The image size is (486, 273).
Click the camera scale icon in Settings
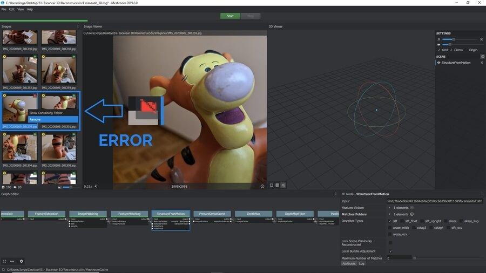[438, 45]
